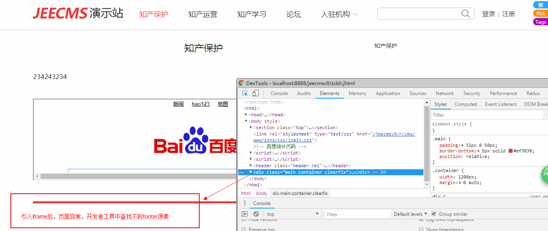Expand the head node in the DOM tree
548x231 pixels.
(x=246, y=115)
